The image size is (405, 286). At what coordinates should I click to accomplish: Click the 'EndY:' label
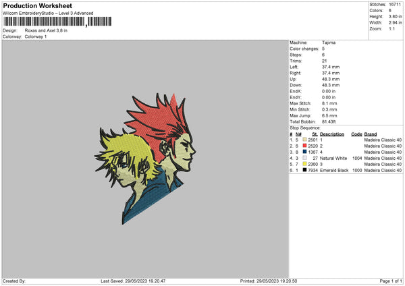(296, 97)
